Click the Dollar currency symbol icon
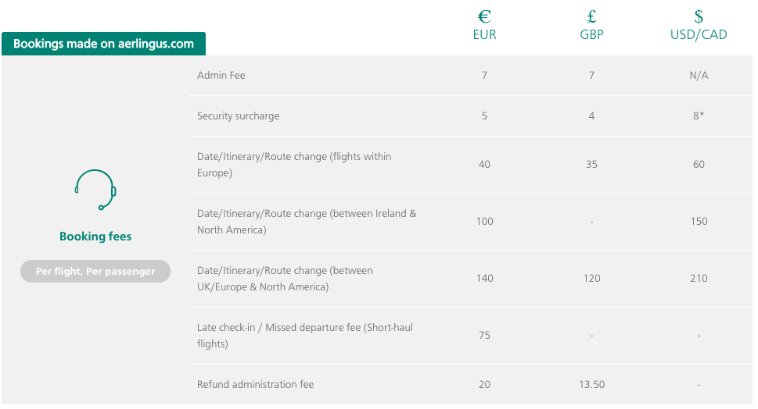 pos(699,16)
